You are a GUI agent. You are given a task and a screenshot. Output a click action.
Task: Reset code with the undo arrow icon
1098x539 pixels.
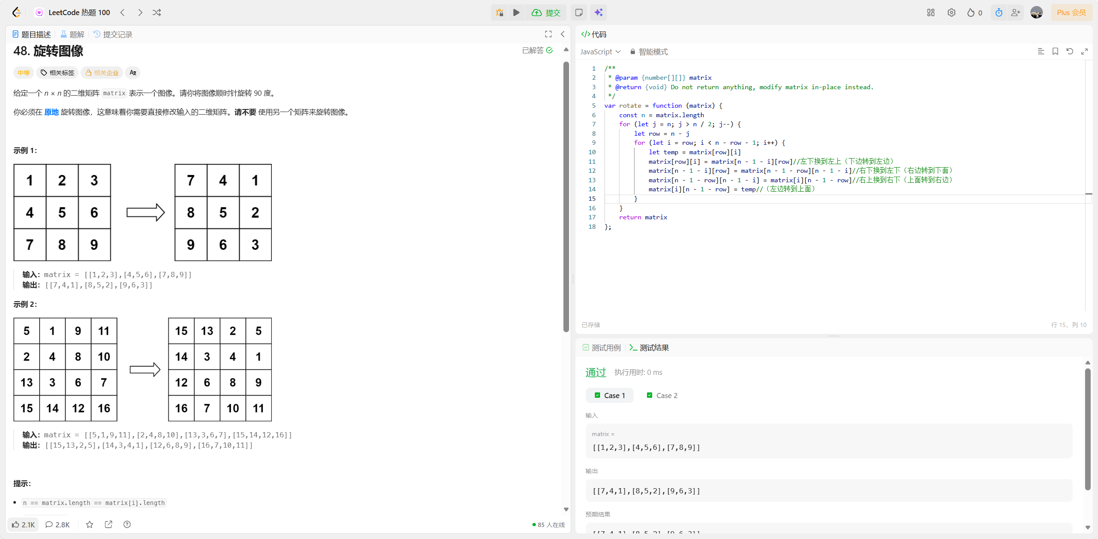pyautogui.click(x=1070, y=51)
